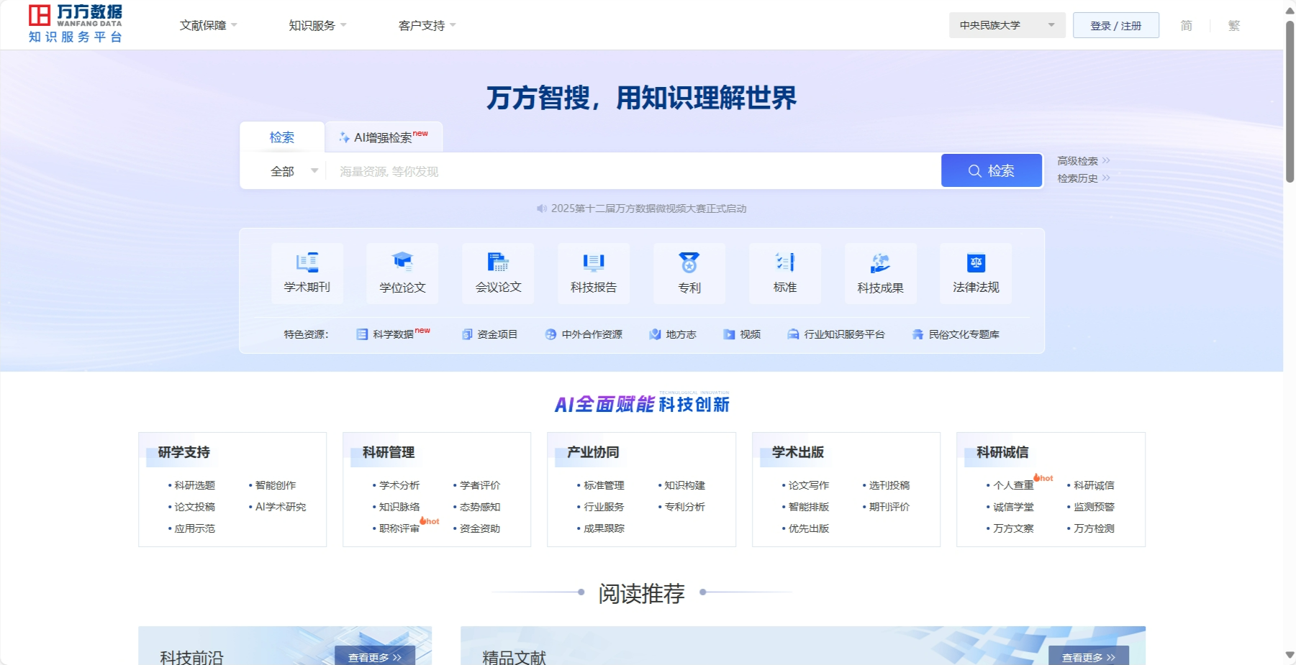
Task: Open 检索历史 search history
Action: click(x=1084, y=178)
